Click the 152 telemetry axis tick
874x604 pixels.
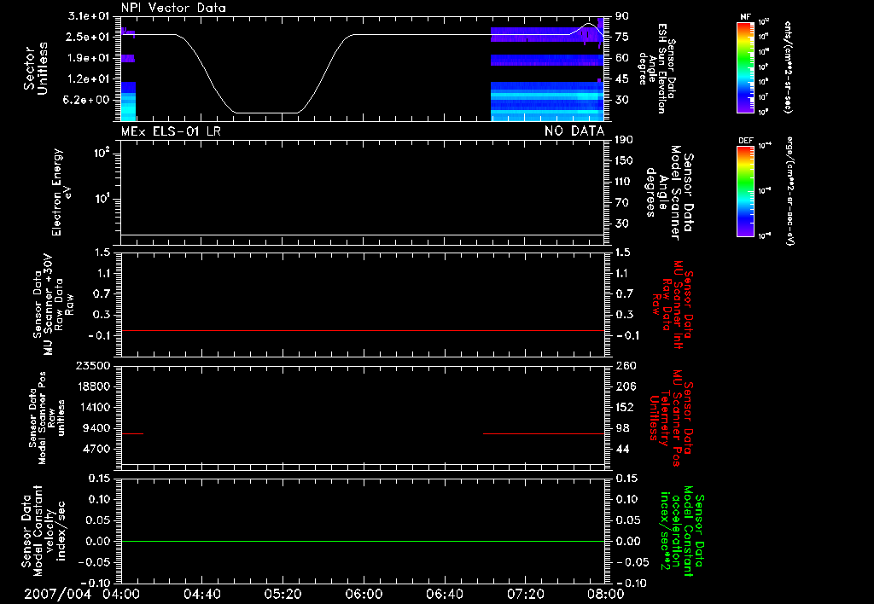[x=625, y=407]
